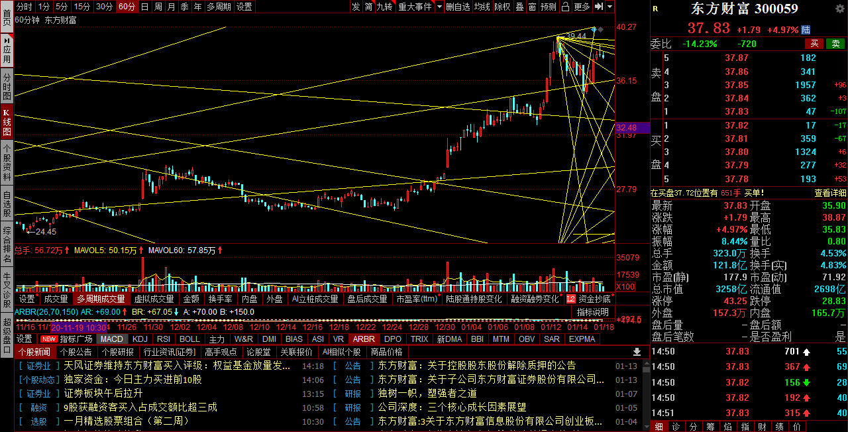Select the 15分 period button
The width and height of the screenshot is (848, 432).
point(82,7)
